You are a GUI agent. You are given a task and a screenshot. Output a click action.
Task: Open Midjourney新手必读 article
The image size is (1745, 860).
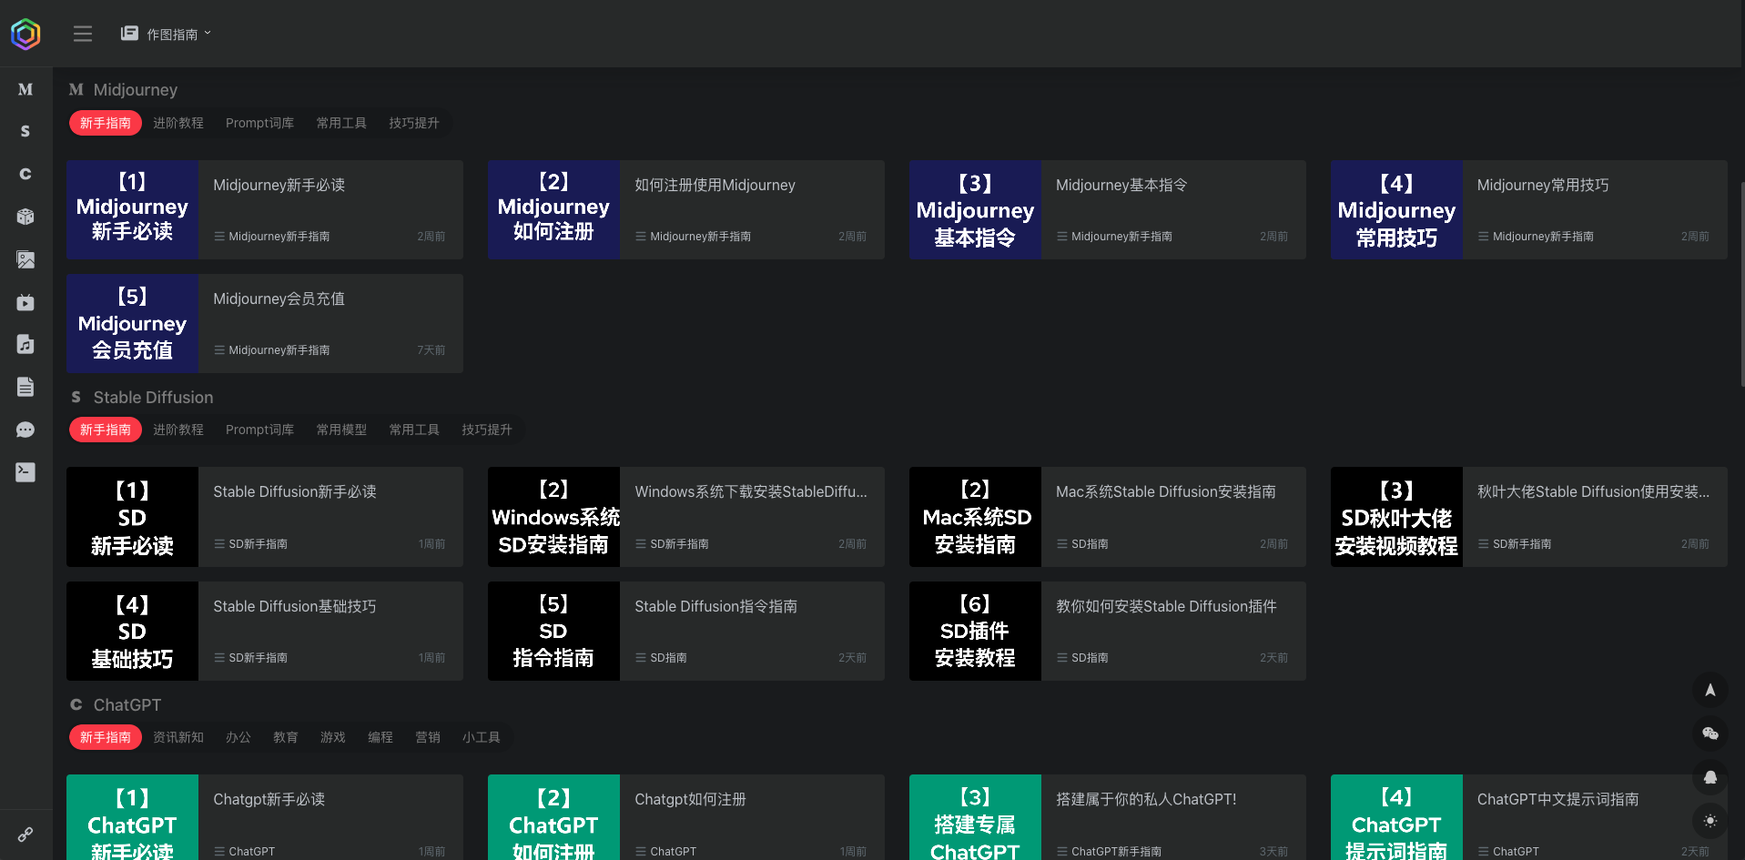[x=279, y=185]
